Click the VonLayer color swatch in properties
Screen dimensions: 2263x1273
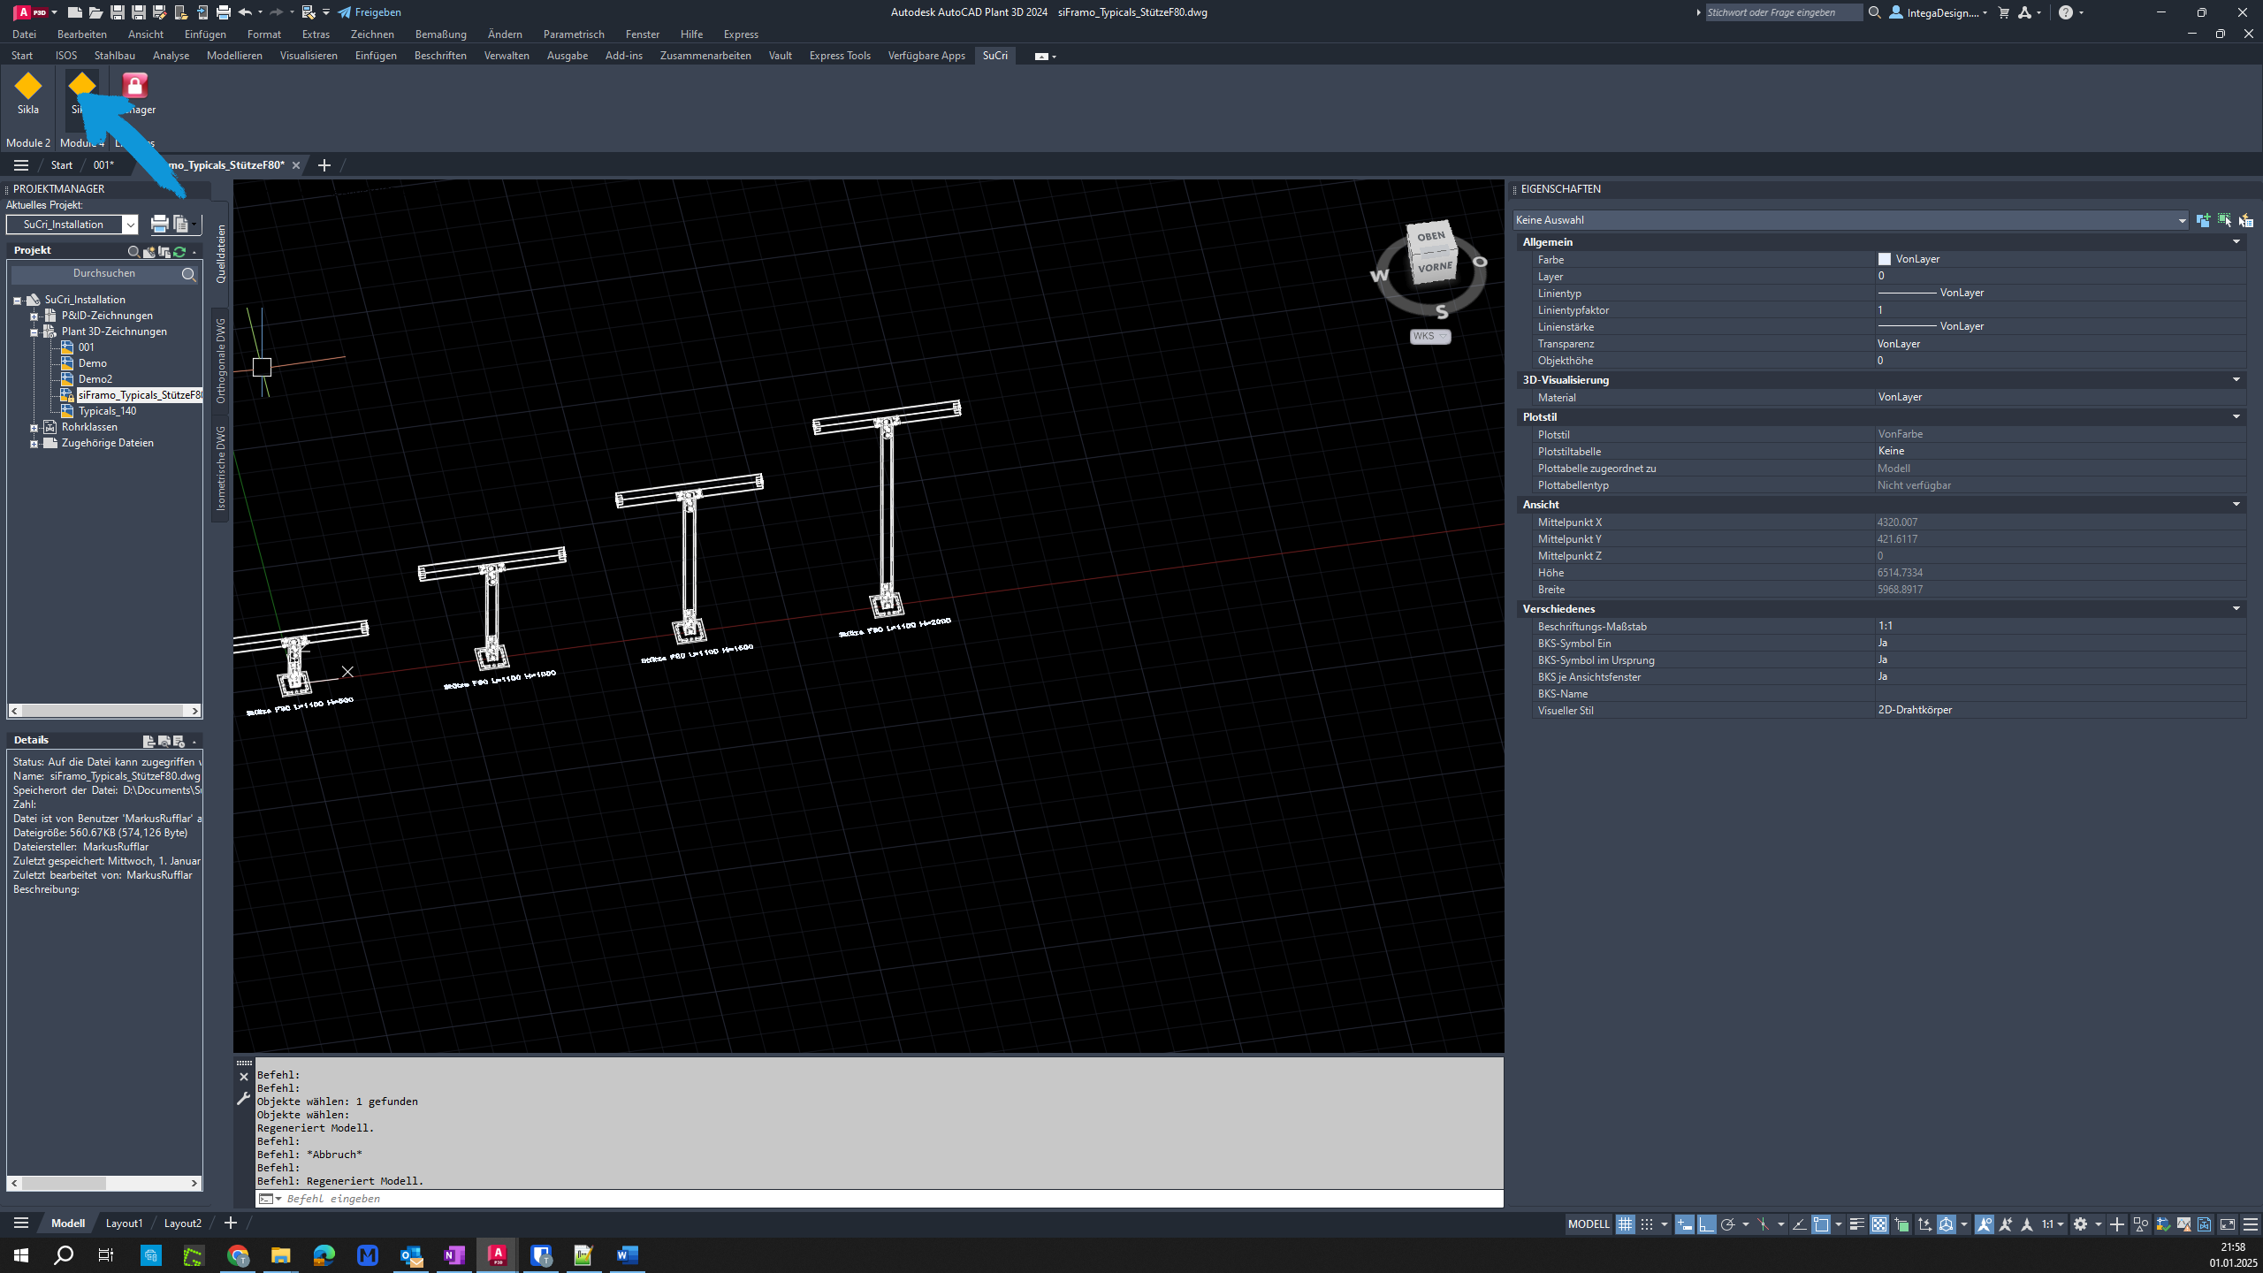pos(1886,258)
